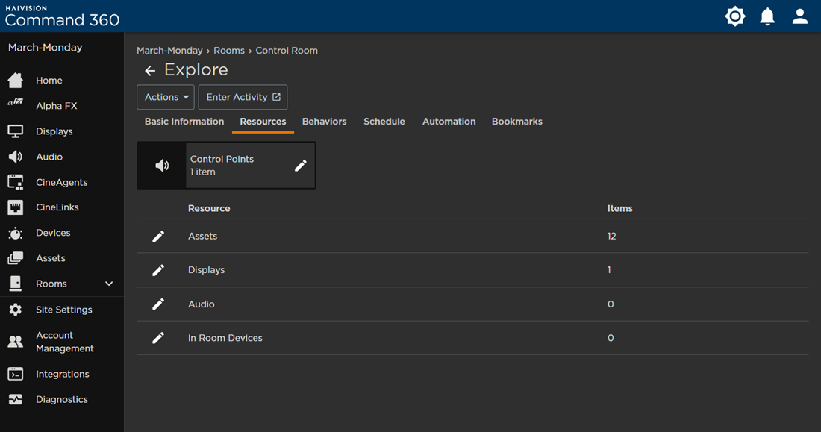Image resolution: width=821 pixels, height=432 pixels.
Task: Open Alpha FX from the sidebar label
Action: 57,106
